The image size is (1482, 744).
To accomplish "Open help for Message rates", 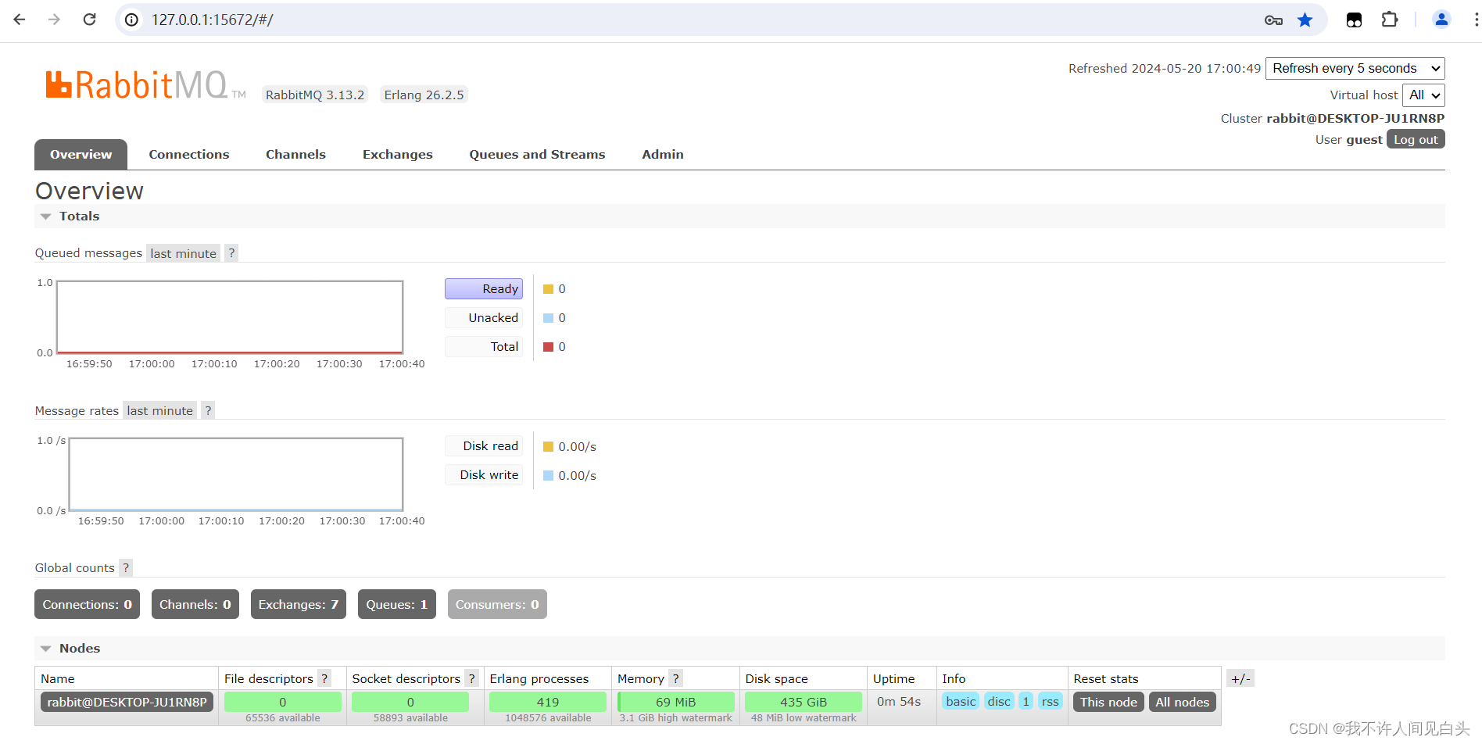I will tap(208, 410).
